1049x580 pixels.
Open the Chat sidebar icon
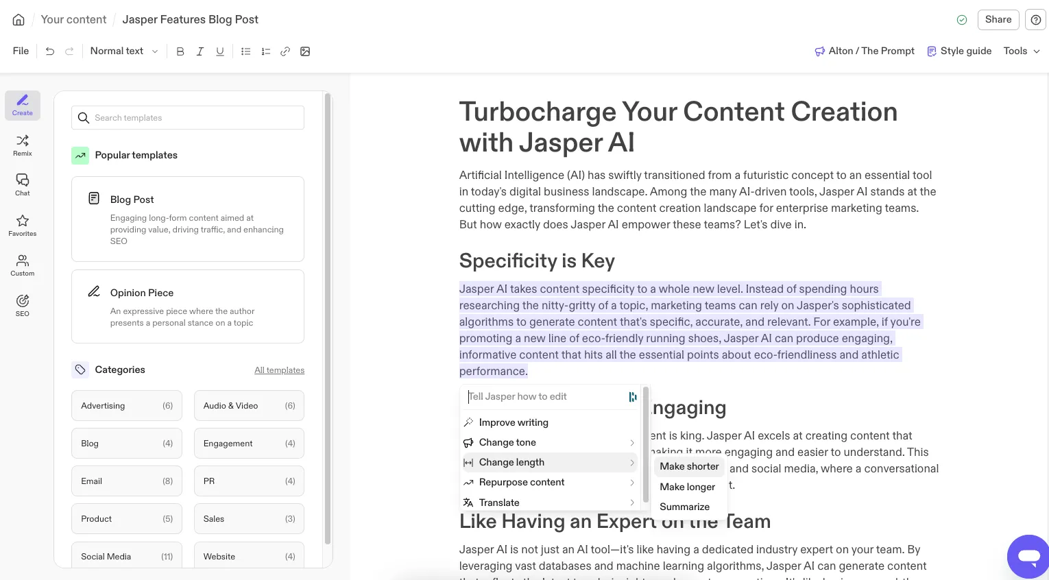click(x=23, y=184)
